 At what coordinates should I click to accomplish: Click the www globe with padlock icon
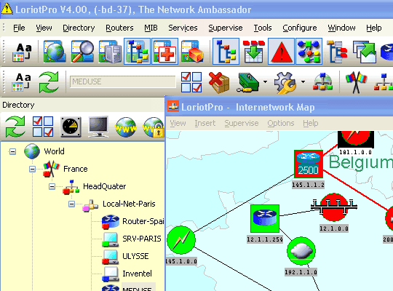point(154,127)
